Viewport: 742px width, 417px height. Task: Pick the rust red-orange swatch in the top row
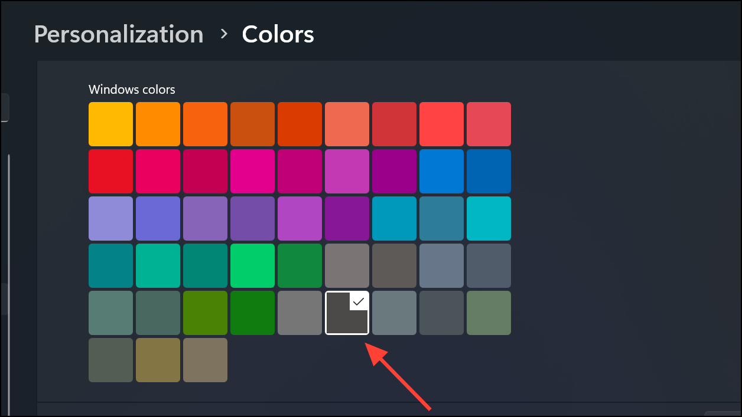point(300,124)
